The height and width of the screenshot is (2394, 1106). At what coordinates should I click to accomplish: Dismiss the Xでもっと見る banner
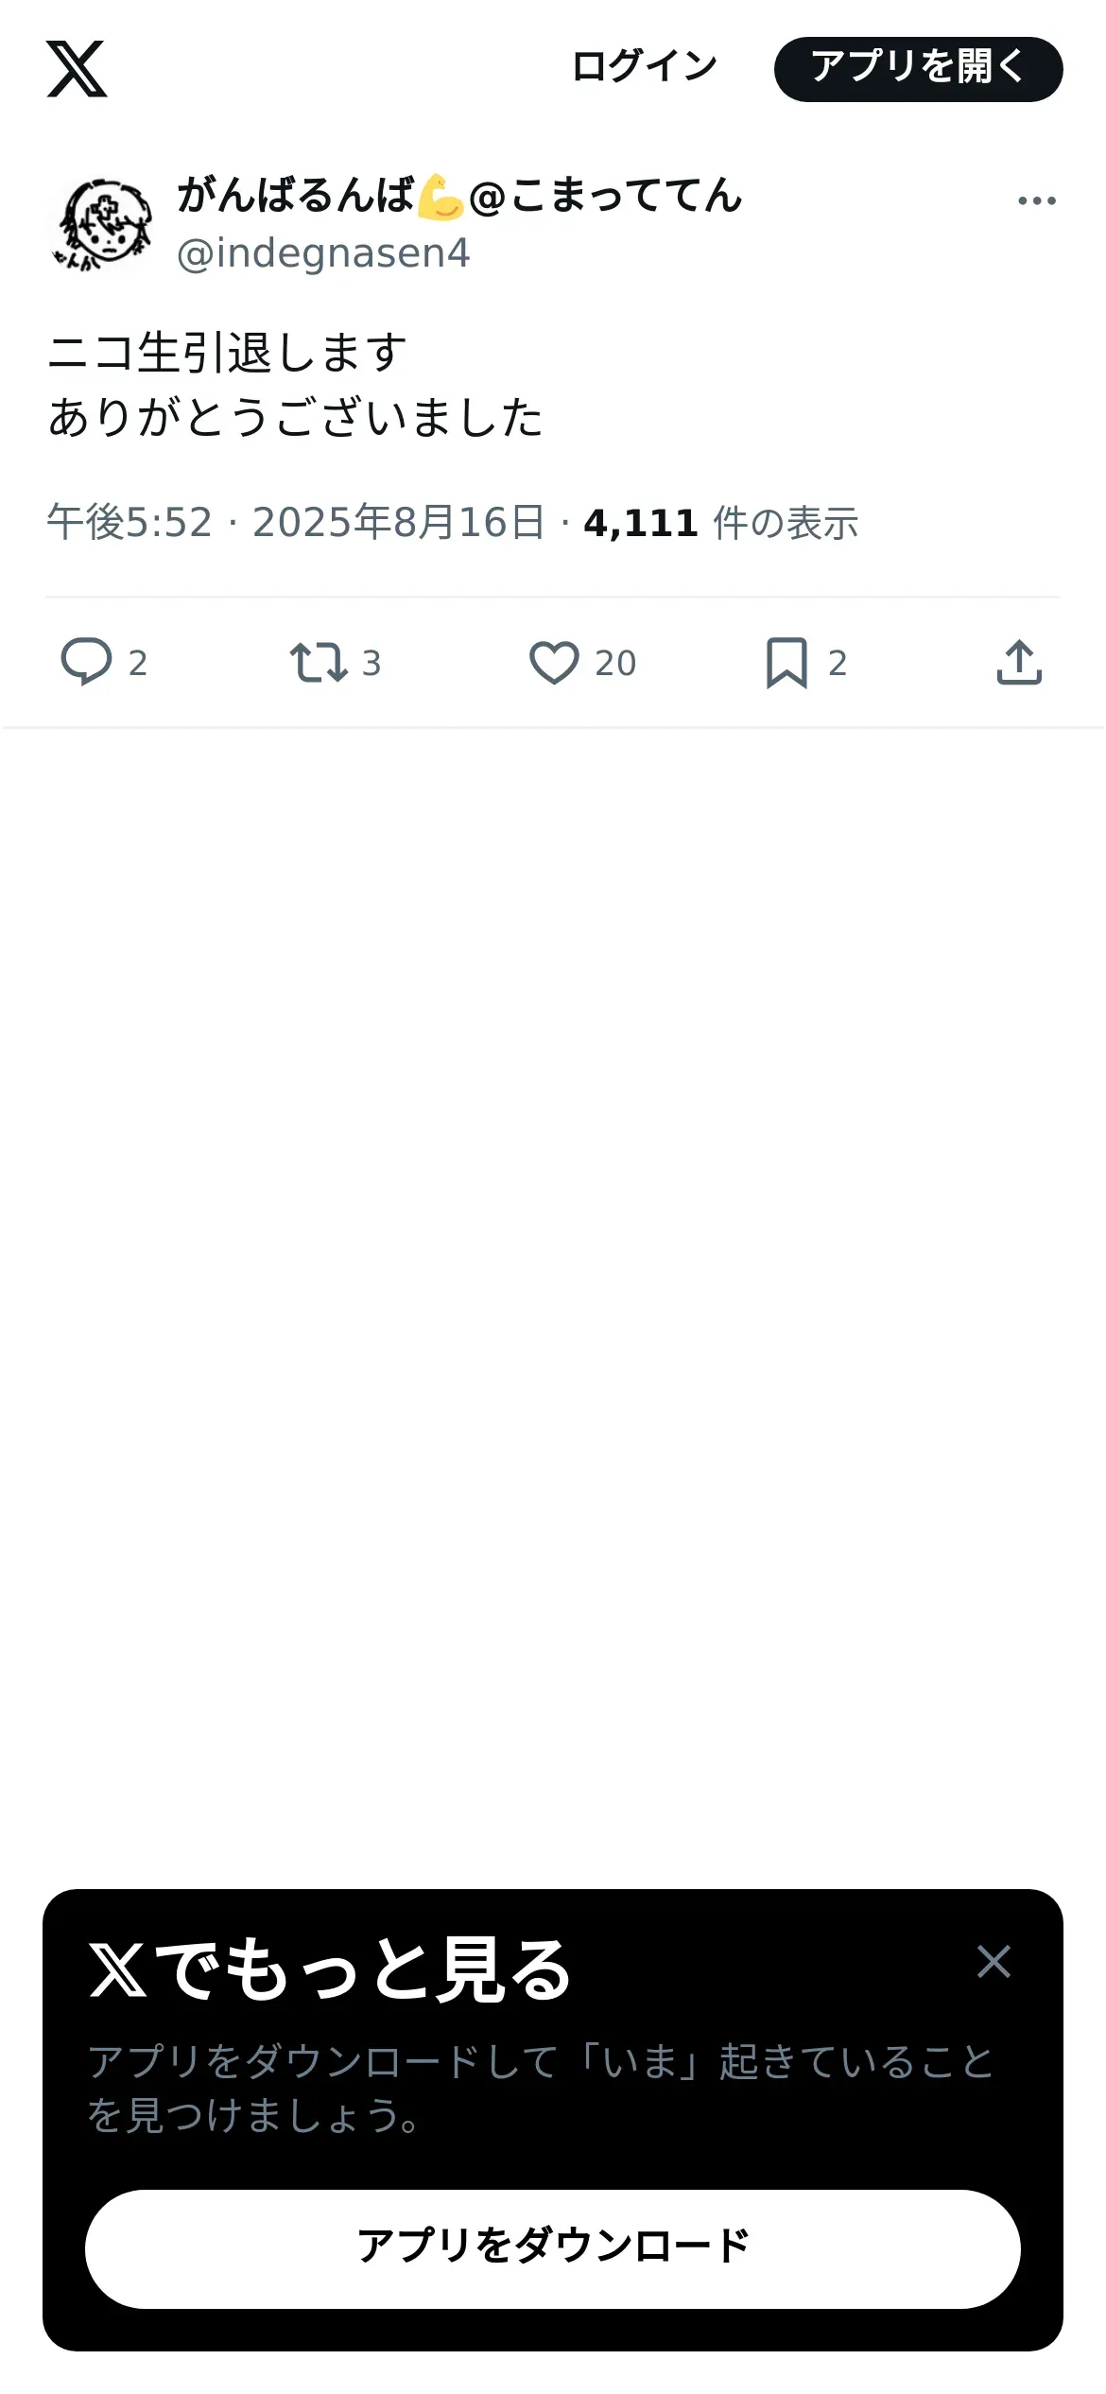tap(994, 1961)
